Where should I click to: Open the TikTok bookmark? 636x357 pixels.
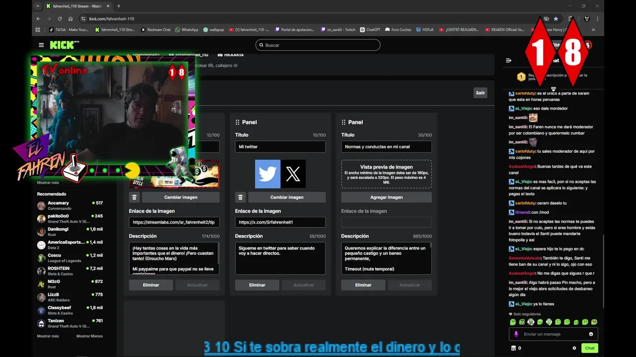(69, 30)
